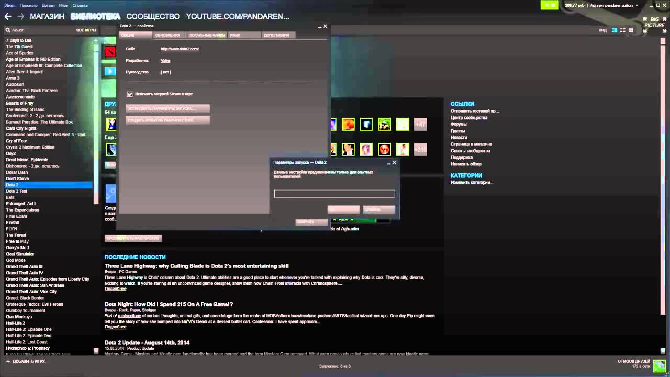670x377 pixels.
Task: Open the green notifications indicator
Action: click(549, 5)
